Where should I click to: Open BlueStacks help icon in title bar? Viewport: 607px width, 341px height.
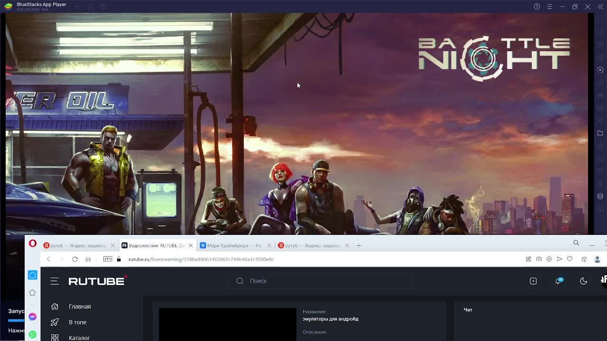pos(537,7)
